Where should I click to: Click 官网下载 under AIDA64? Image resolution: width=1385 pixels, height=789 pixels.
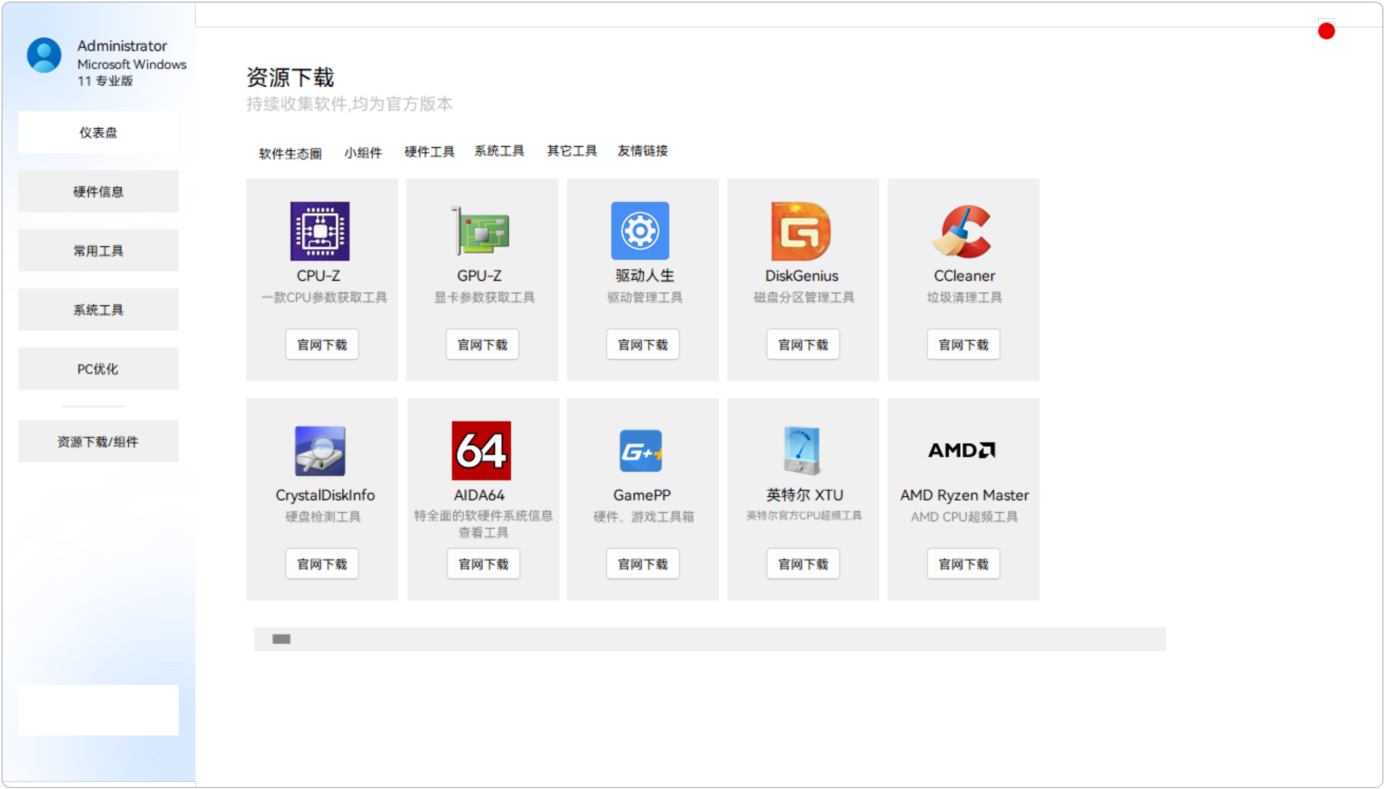[x=484, y=564]
